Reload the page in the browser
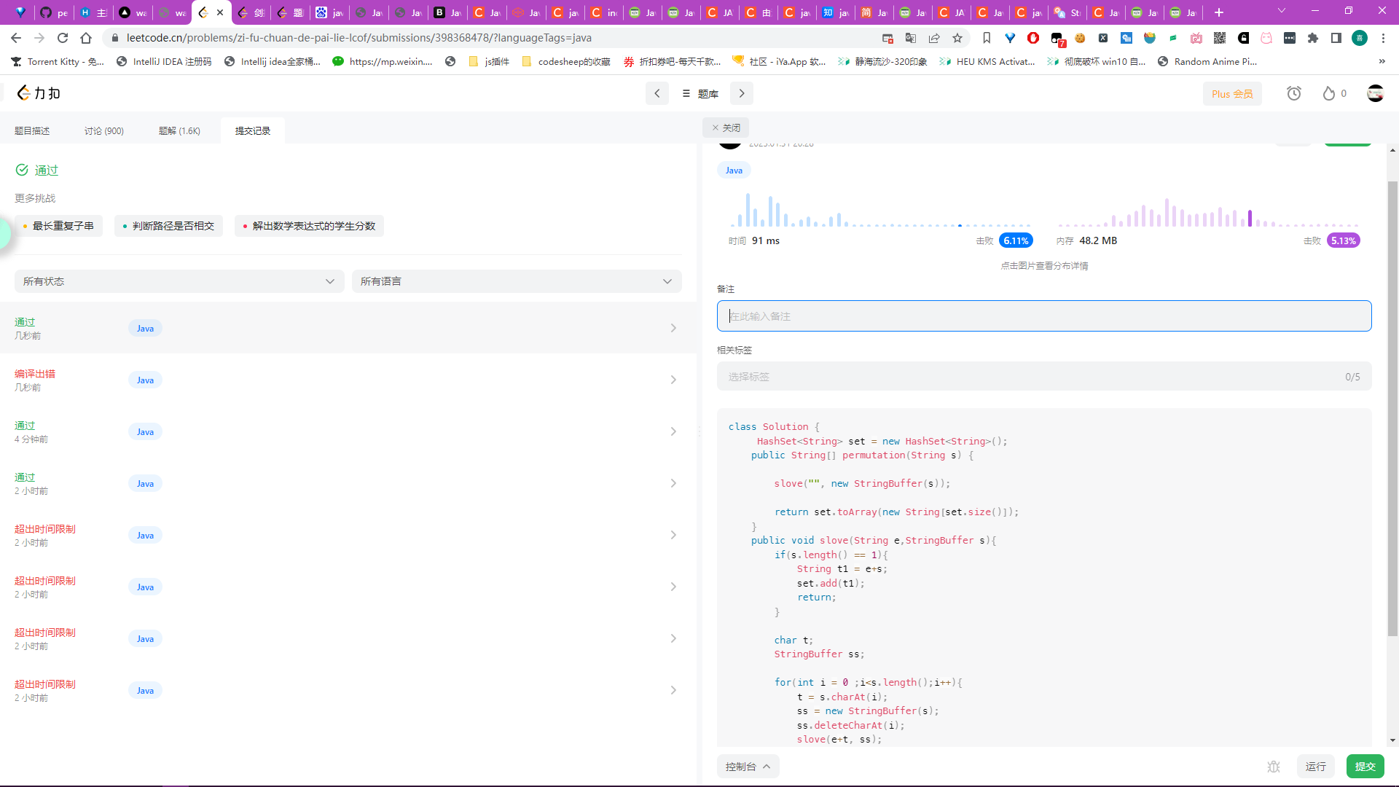 [63, 38]
